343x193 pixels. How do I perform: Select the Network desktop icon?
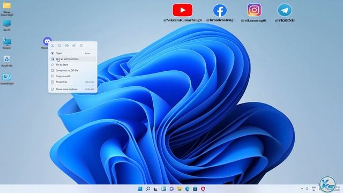(7, 41)
